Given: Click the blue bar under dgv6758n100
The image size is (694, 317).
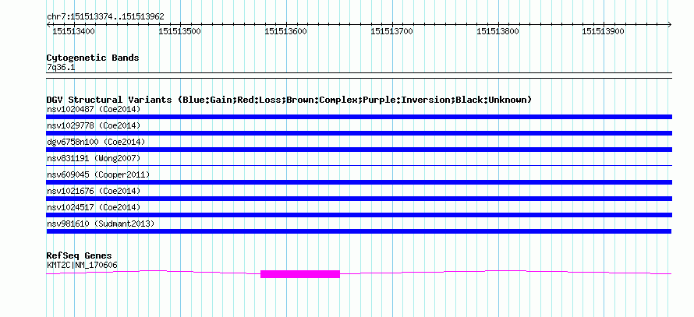Looking at the screenshot, I should [359, 150].
